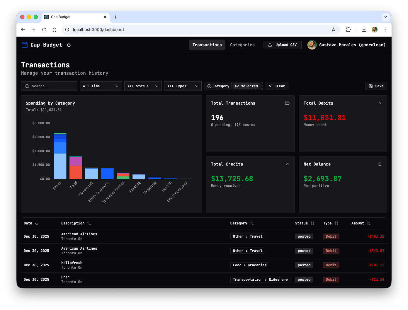The image size is (408, 310).
Task: Click the Net Balance dollar icon
Action: [x=380, y=164]
